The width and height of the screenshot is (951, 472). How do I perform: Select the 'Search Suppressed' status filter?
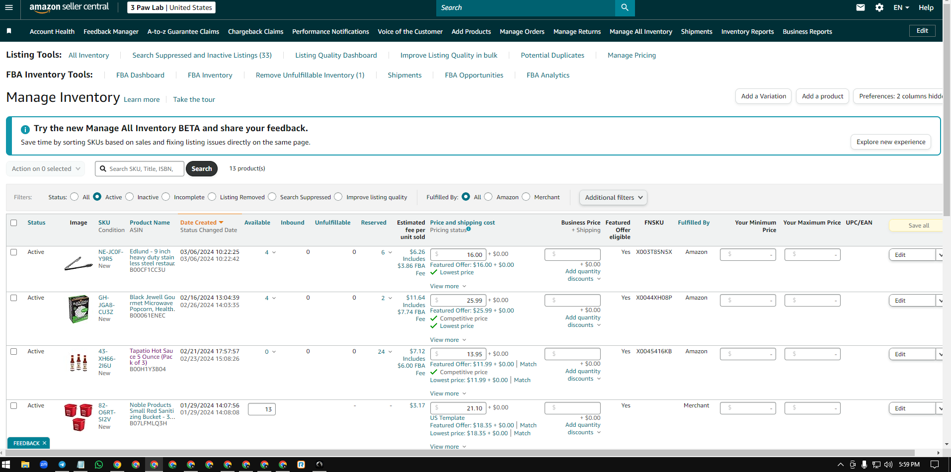(272, 197)
